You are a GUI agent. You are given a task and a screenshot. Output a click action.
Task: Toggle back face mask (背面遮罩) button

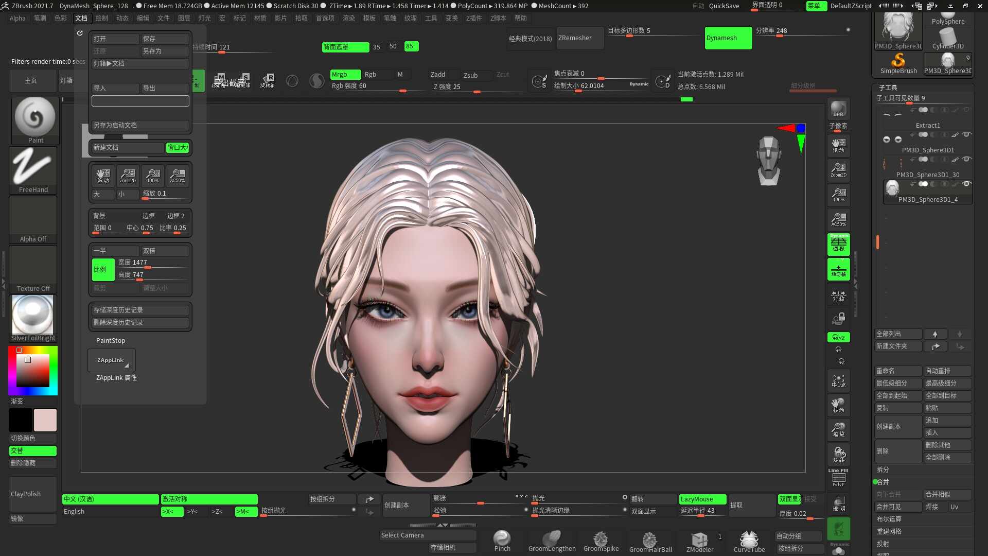345,47
